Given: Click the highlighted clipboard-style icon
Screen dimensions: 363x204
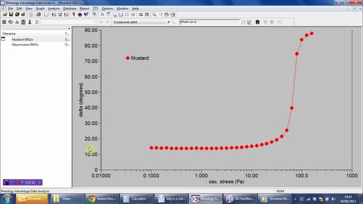Looking at the screenshot, I should (23, 22).
